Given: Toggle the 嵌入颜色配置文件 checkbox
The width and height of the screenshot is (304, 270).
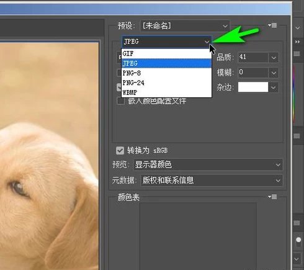Looking at the screenshot, I should pos(120,101).
